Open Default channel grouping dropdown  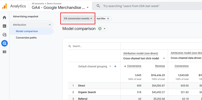pos(94,66)
